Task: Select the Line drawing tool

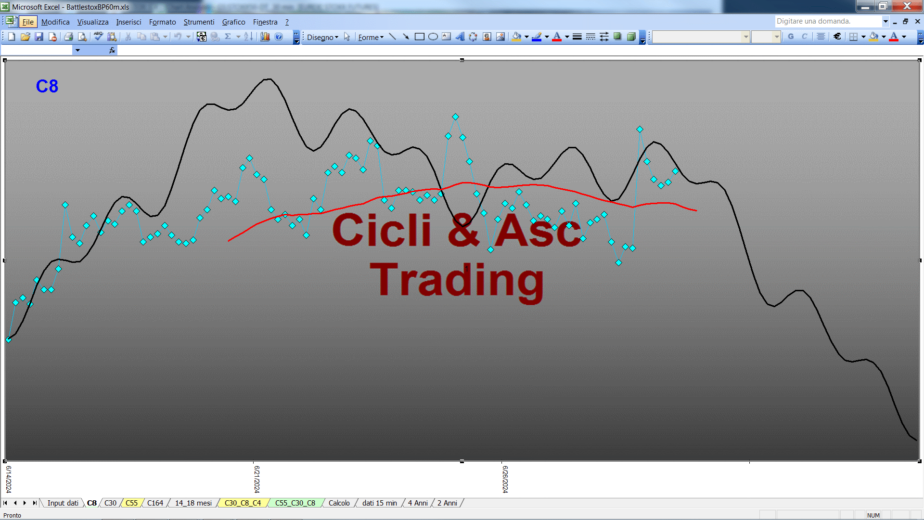Action: pyautogui.click(x=392, y=37)
